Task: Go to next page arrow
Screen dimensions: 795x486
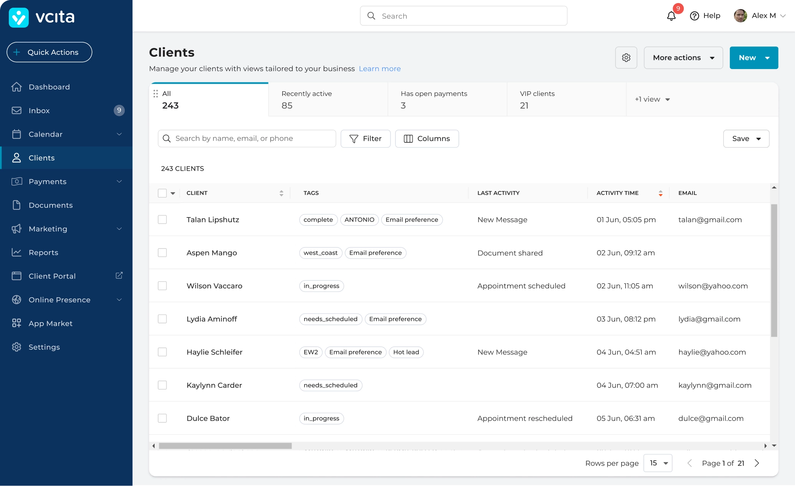Action: (x=757, y=463)
